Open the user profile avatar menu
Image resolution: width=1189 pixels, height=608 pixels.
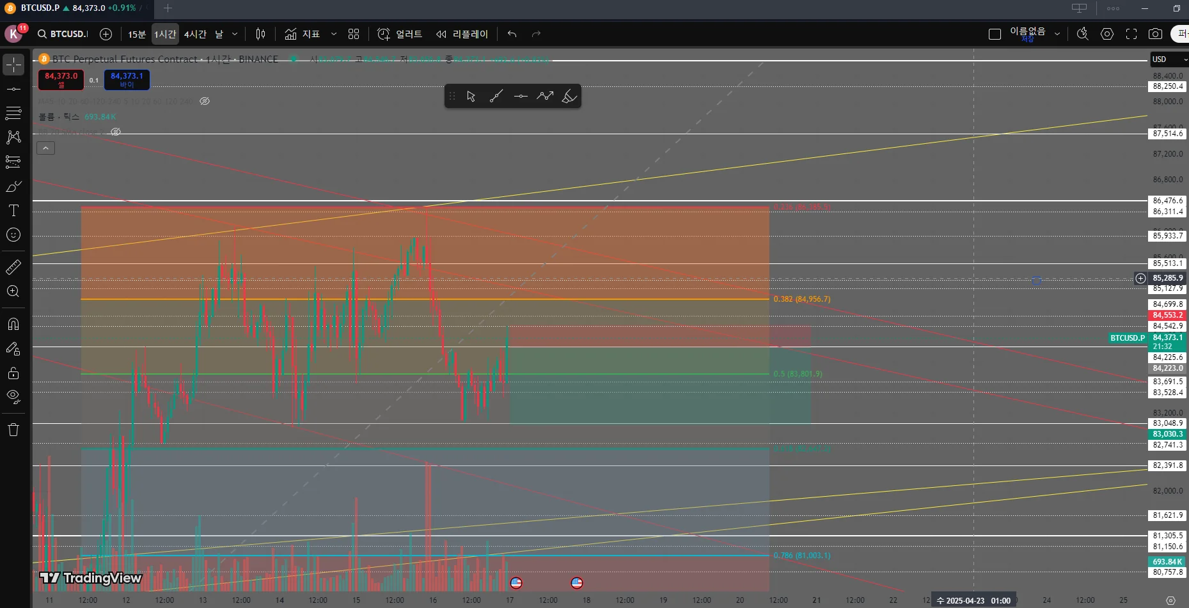(13, 34)
